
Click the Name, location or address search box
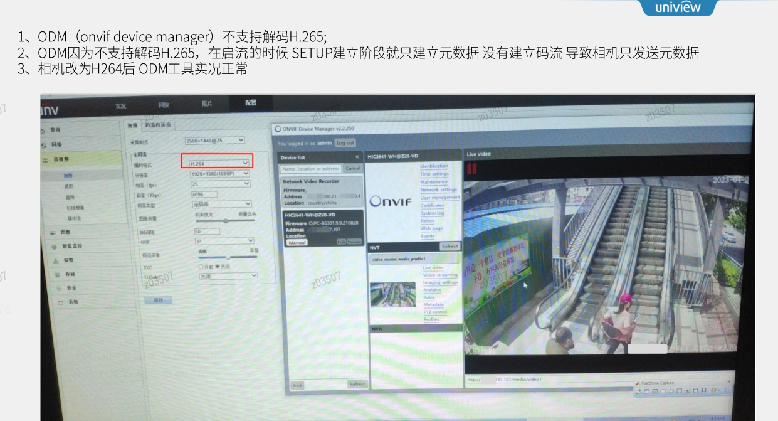point(311,168)
